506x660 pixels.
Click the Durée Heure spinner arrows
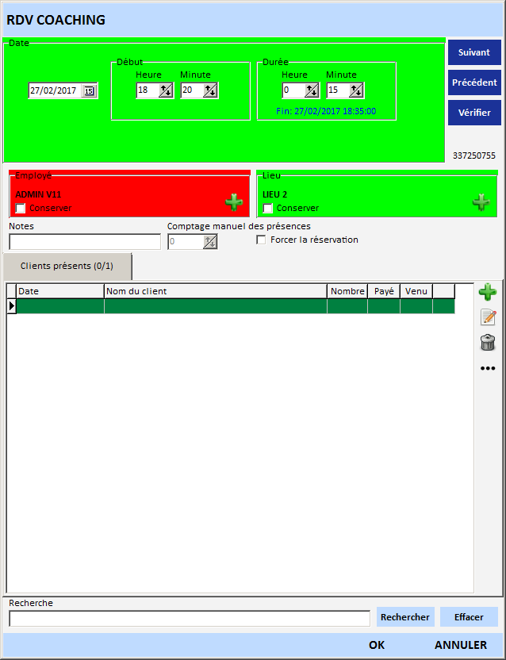pos(312,91)
